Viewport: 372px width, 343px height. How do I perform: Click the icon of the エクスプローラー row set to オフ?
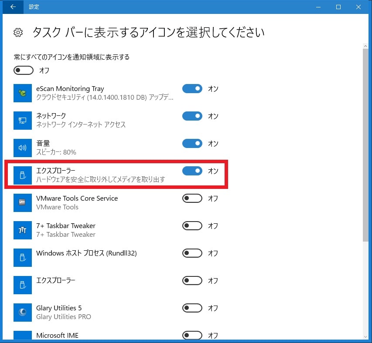23,285
